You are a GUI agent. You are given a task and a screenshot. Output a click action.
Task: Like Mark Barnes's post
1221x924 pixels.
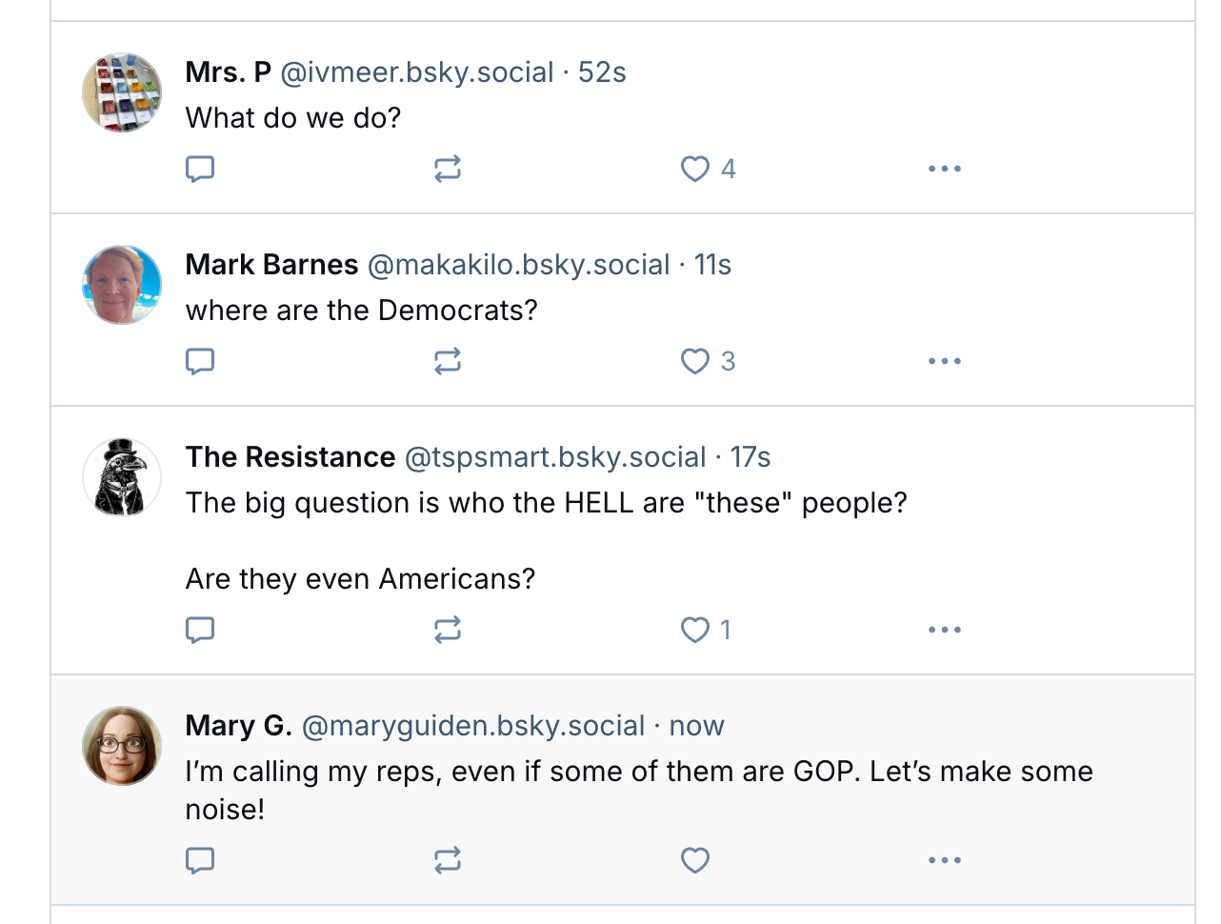(695, 361)
